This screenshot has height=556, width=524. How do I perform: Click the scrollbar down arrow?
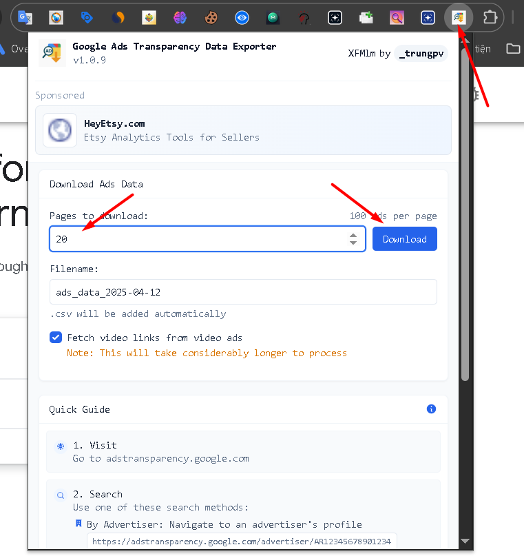point(465,541)
